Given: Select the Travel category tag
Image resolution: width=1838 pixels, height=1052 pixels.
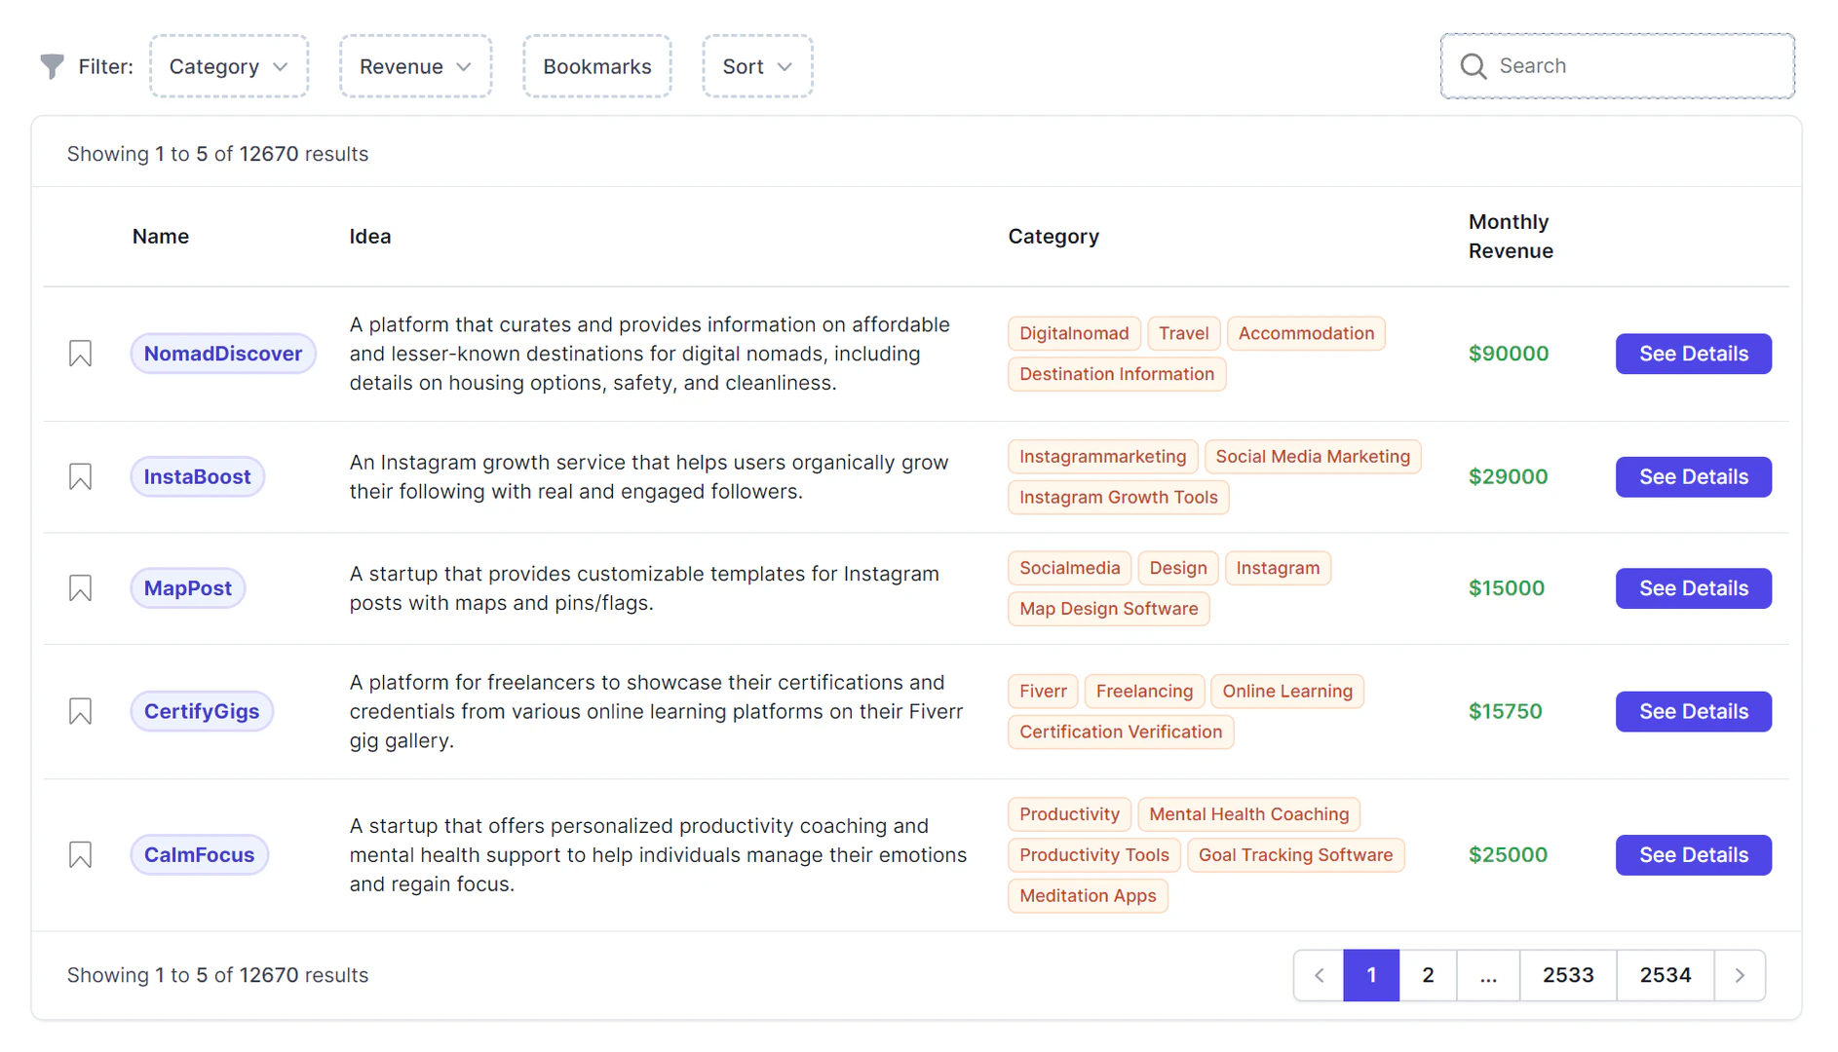Looking at the screenshot, I should point(1183,333).
